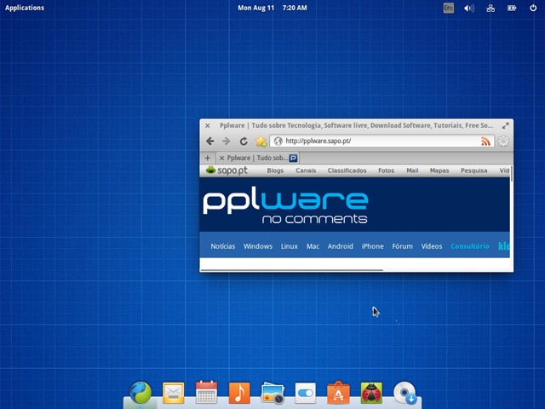Select the Pplware | Tudo sob... tab
Viewport: 545px width, 409px height.
click(257, 158)
